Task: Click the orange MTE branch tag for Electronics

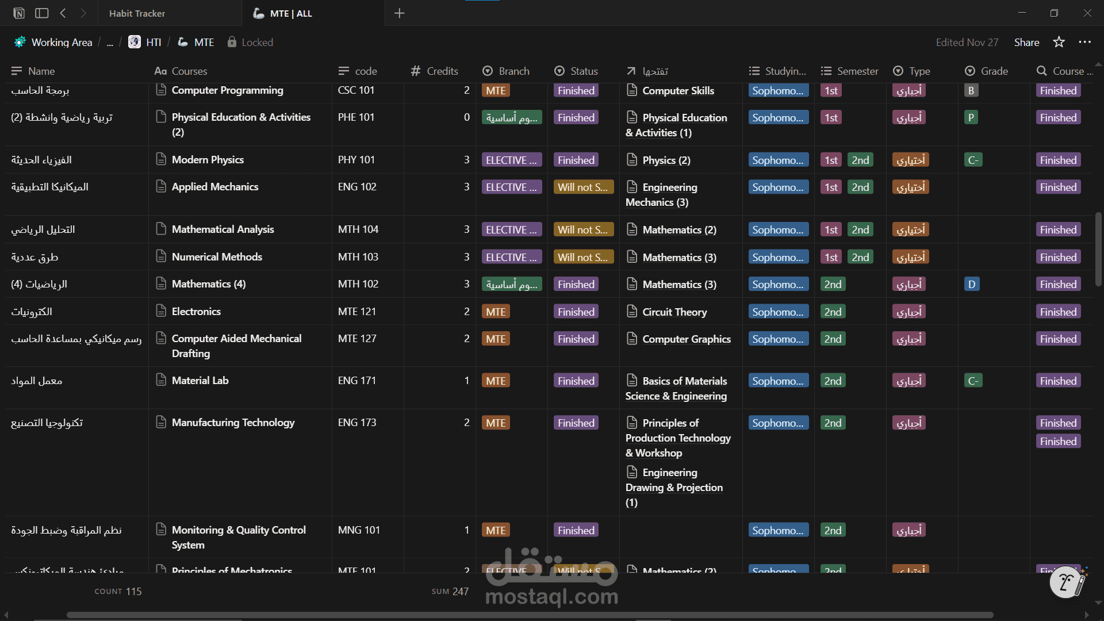Action: (x=496, y=312)
